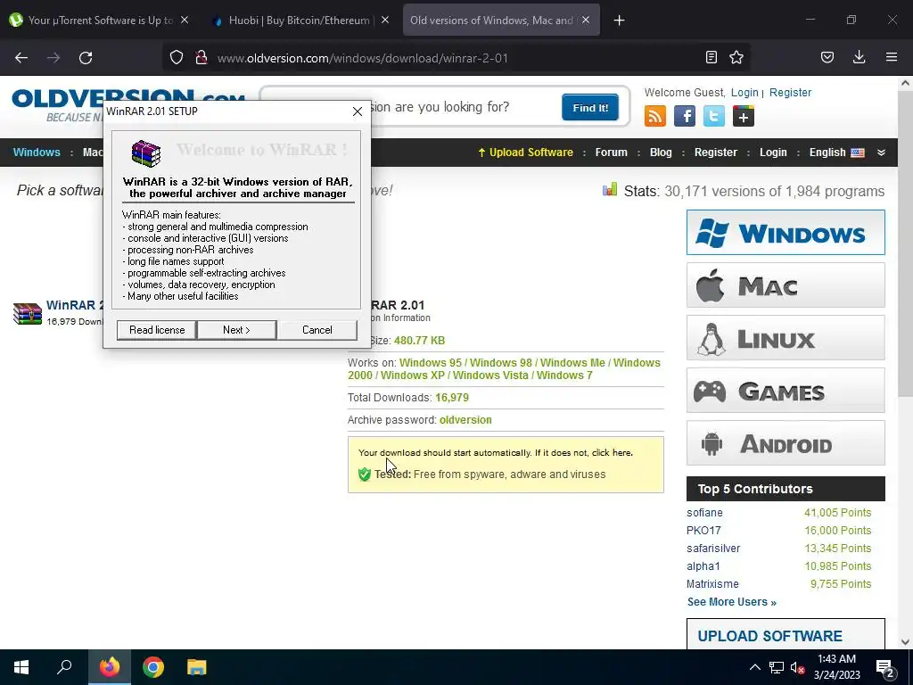Click the See More Users link
This screenshot has width=913, height=685.
(x=731, y=602)
